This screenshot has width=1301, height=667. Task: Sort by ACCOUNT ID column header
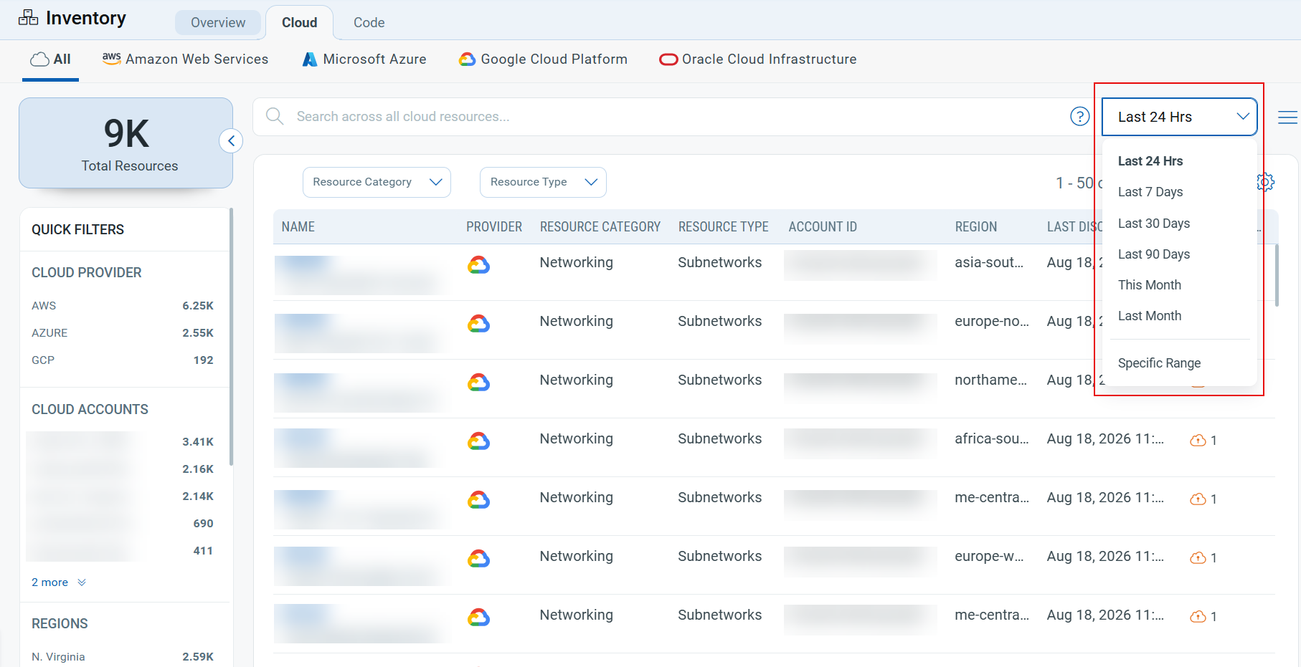point(823,227)
